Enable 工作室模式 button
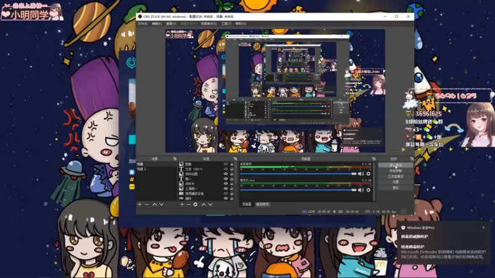495x278 pixels. [395, 177]
